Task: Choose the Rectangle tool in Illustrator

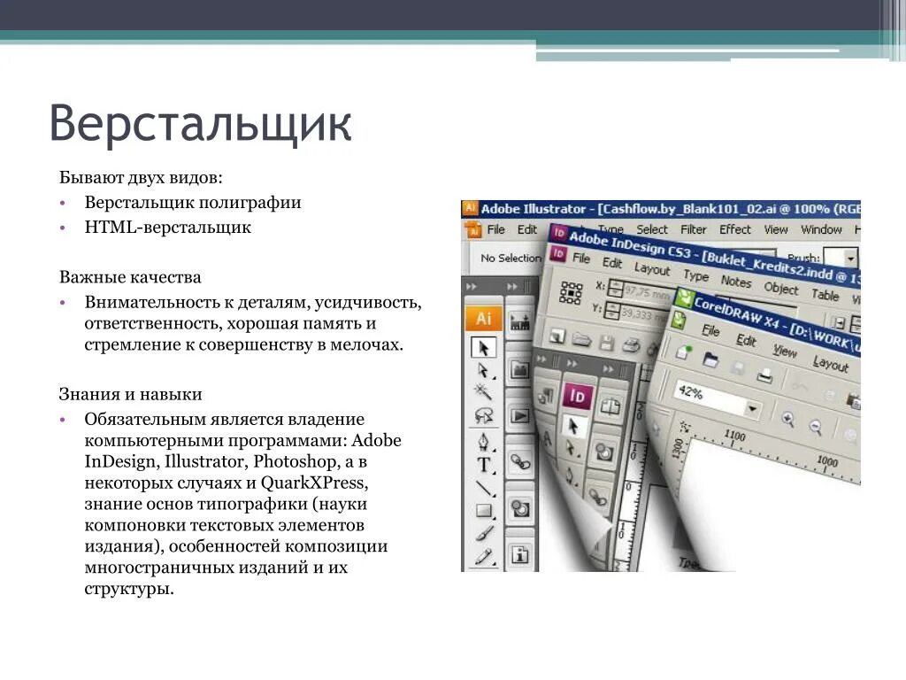Action: tap(484, 511)
